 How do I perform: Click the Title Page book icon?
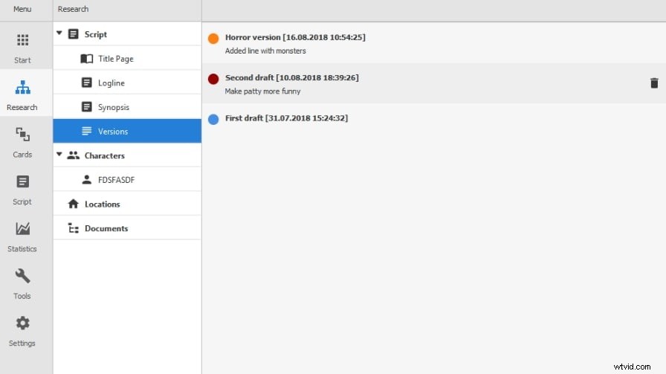coord(87,58)
